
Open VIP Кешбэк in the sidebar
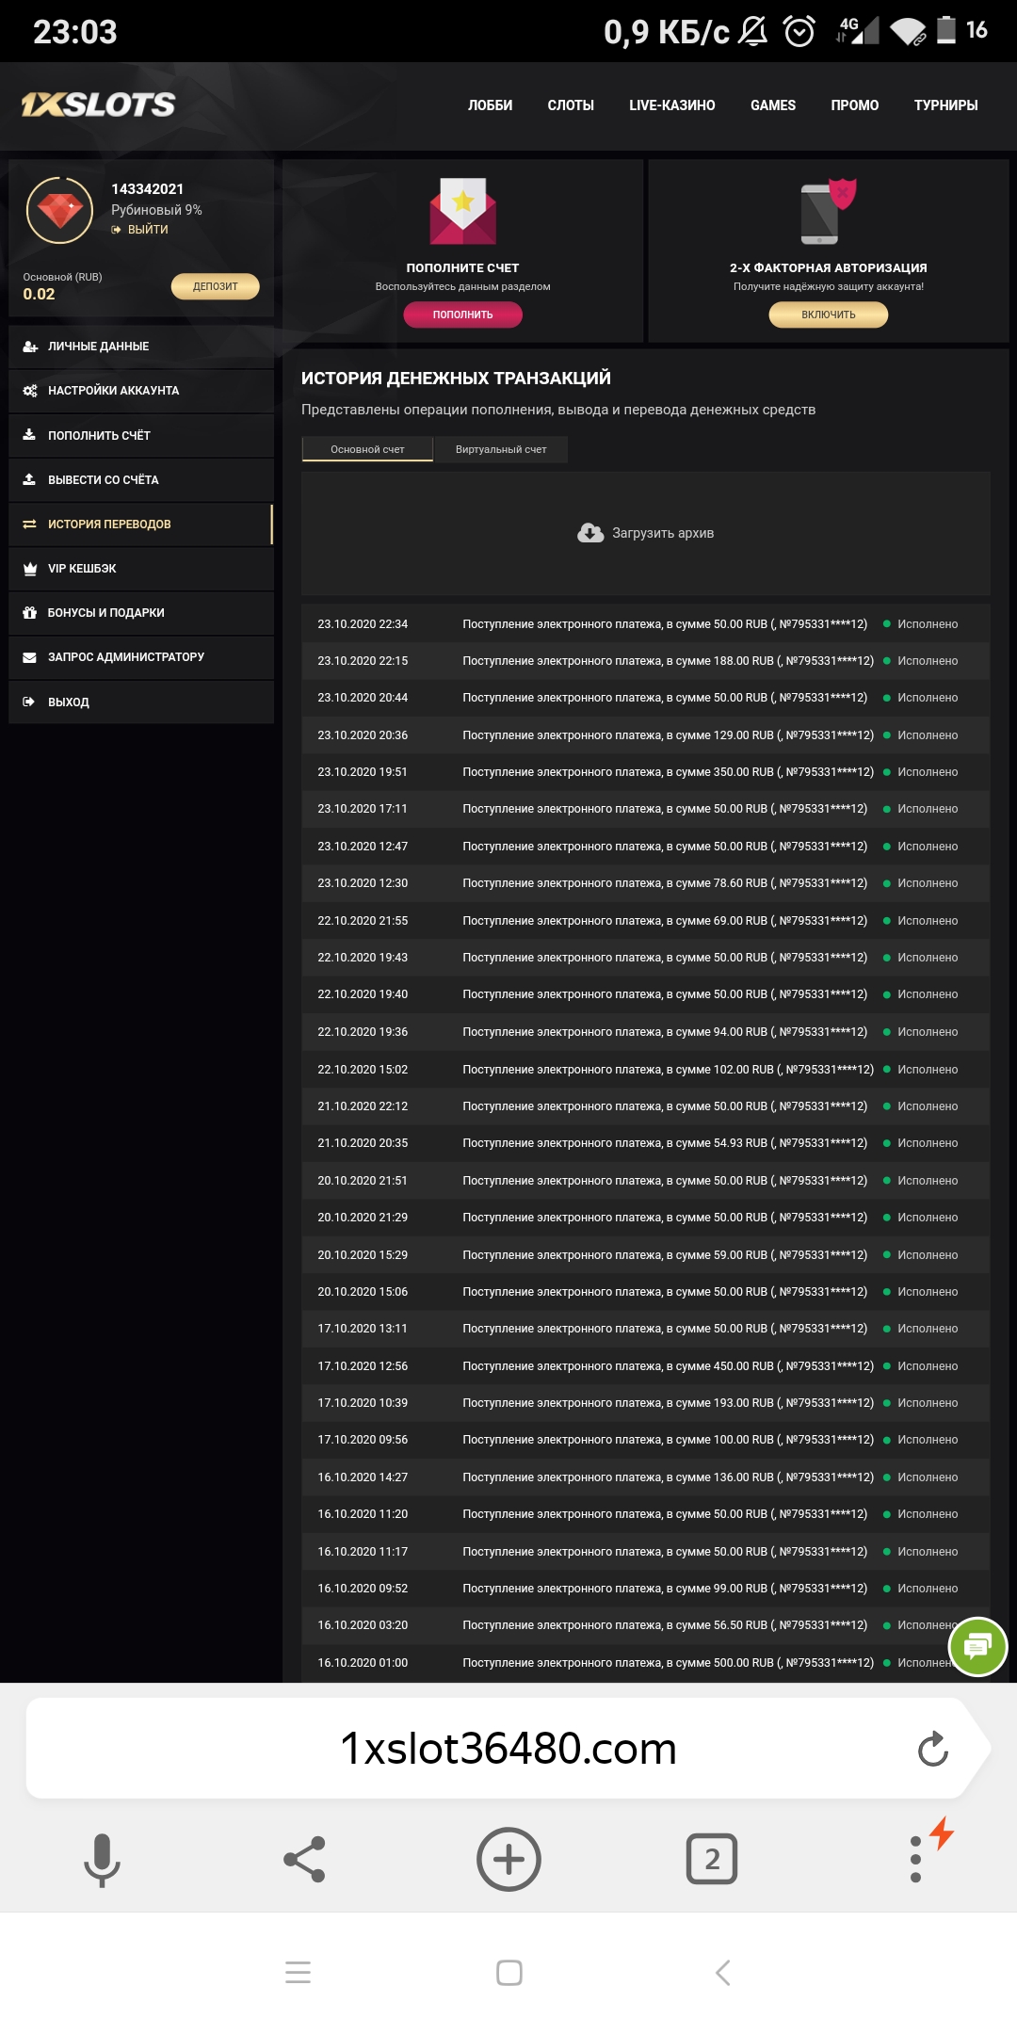click(x=141, y=569)
